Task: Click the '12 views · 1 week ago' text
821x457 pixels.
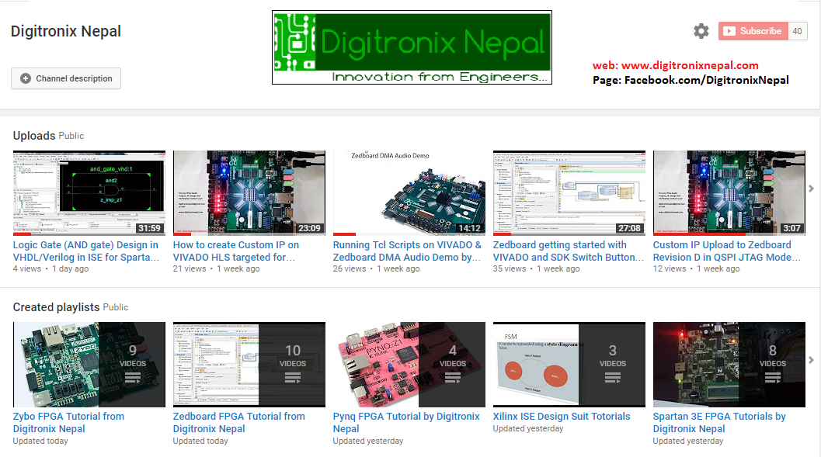Action: click(697, 268)
